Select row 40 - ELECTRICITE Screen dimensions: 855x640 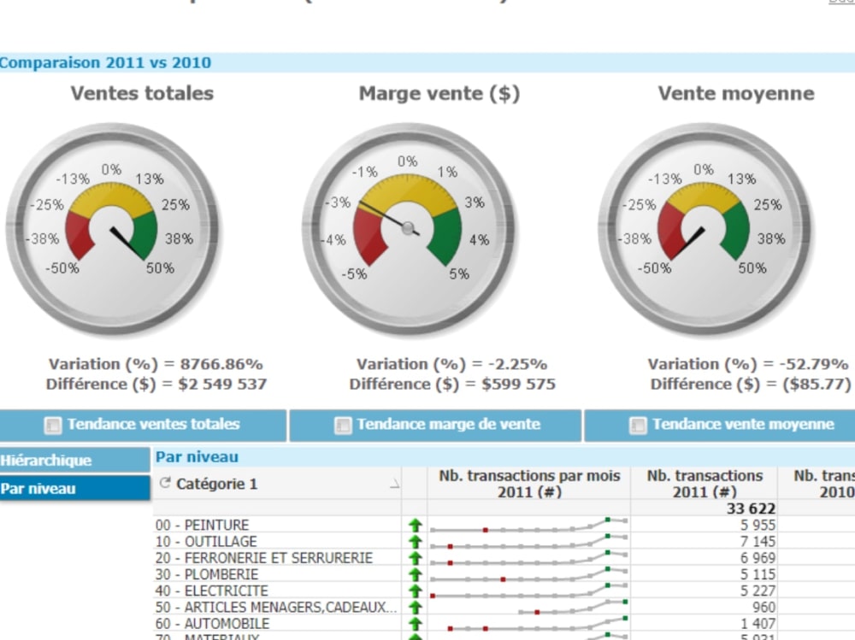click(211, 590)
